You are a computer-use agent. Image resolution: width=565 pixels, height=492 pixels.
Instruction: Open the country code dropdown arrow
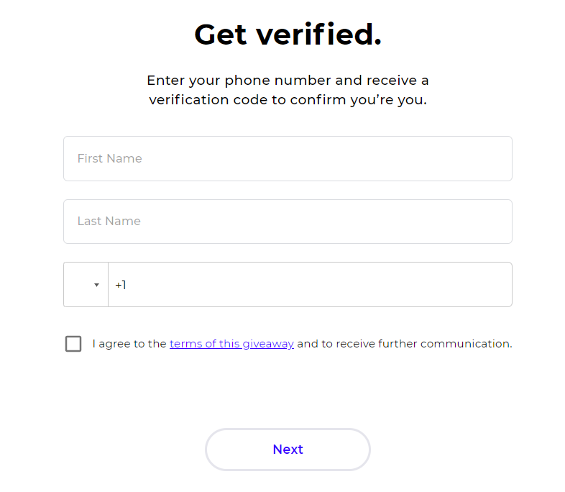96,285
